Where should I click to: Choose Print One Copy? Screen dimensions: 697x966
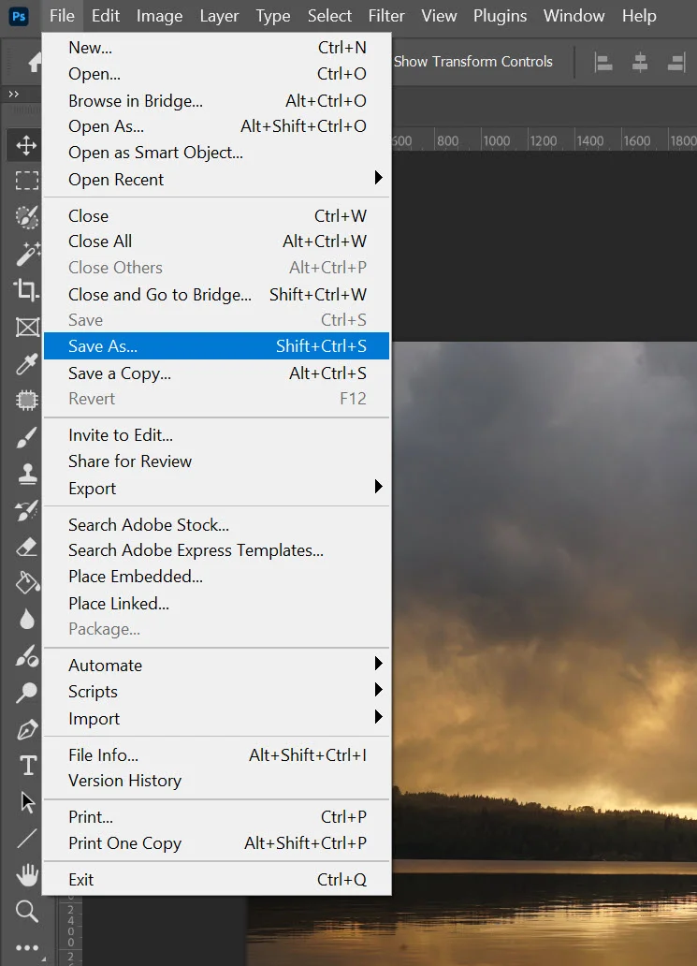pyautogui.click(x=216, y=842)
